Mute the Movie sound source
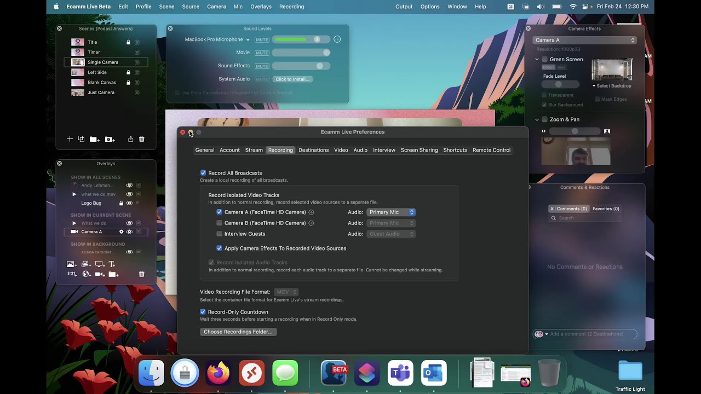This screenshot has height=394, width=701. click(262, 53)
